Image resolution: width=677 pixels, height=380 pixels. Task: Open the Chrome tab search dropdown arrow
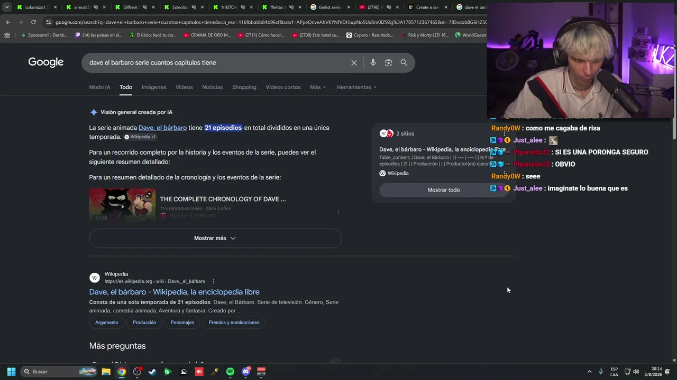[x=7, y=7]
